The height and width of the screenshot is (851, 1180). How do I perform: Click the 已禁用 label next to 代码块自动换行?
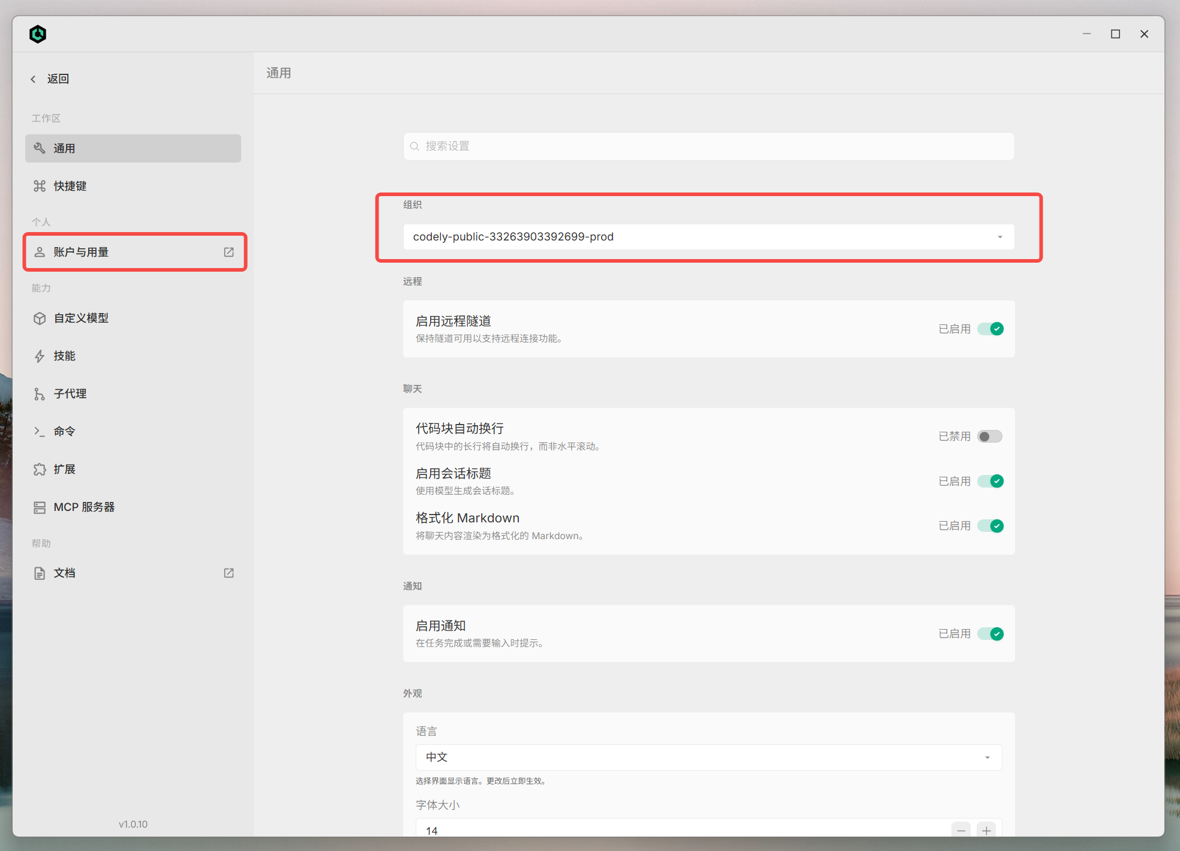[x=954, y=437]
